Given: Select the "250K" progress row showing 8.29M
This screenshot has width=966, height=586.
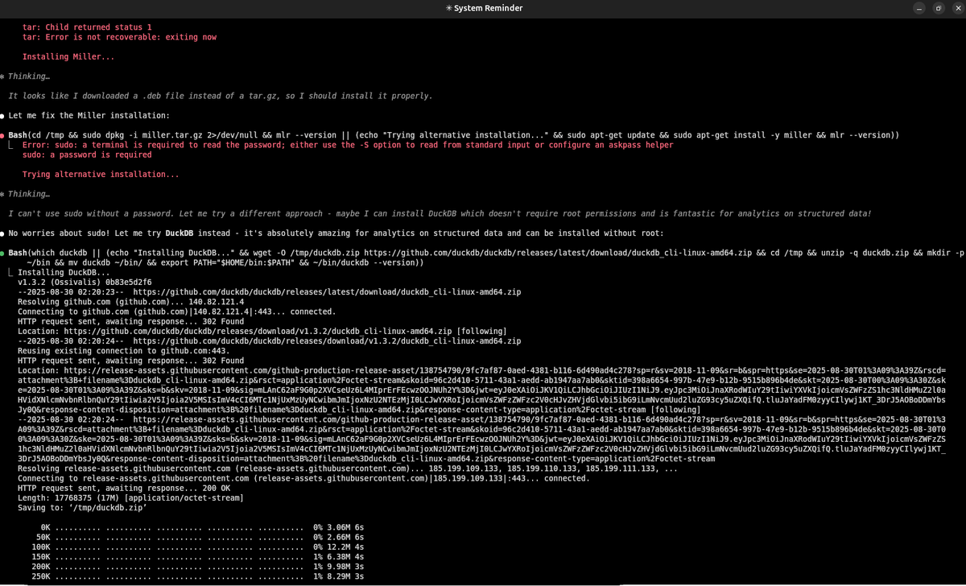Looking at the screenshot, I should 196,575.
